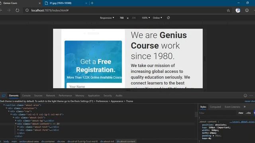
Task: Click the Your Name field on the page
Action: pyautogui.click(x=94, y=86)
